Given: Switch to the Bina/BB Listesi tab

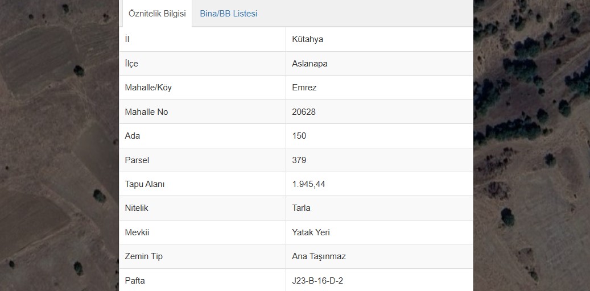Looking at the screenshot, I should click(x=228, y=14).
